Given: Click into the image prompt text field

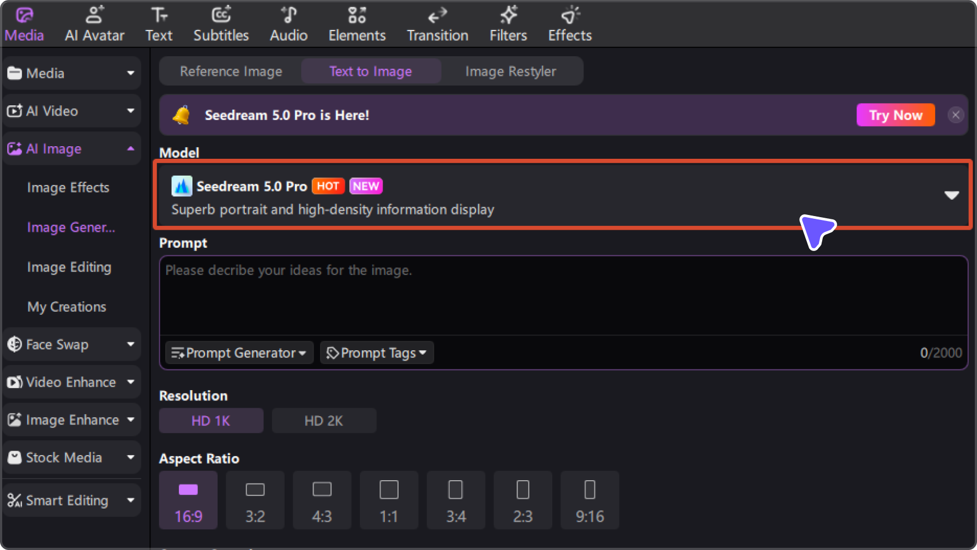Looking at the screenshot, I should [563, 296].
